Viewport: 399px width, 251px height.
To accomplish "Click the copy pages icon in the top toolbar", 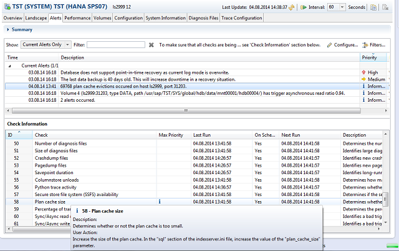I will pos(373,7).
